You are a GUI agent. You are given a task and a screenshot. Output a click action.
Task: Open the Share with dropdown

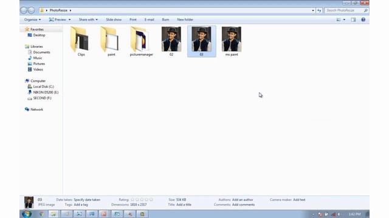88,19
